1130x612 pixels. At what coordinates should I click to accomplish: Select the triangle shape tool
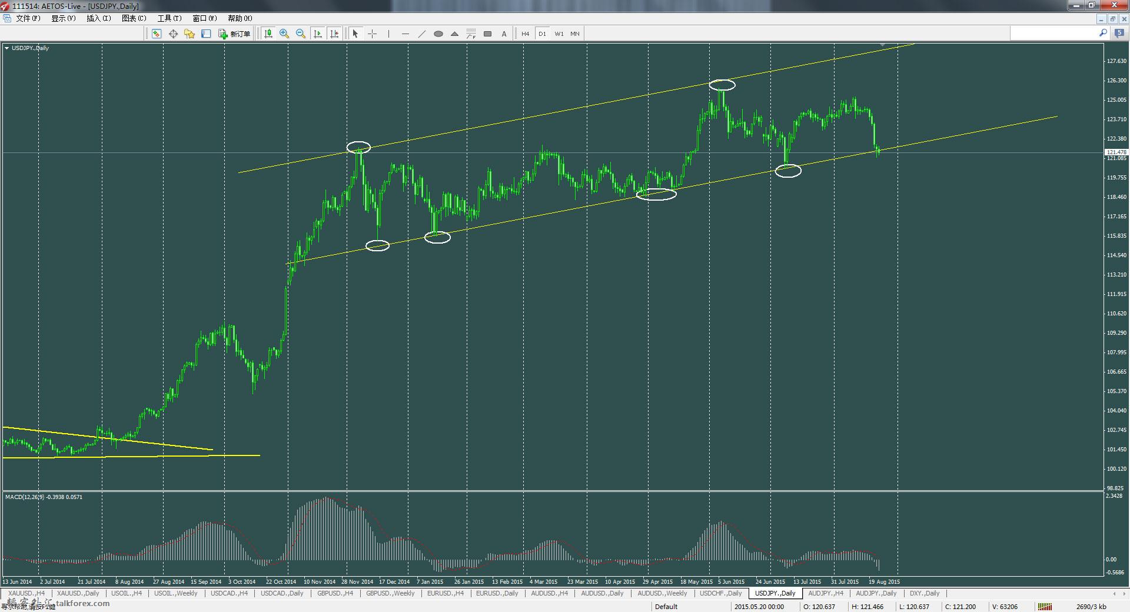click(x=454, y=34)
